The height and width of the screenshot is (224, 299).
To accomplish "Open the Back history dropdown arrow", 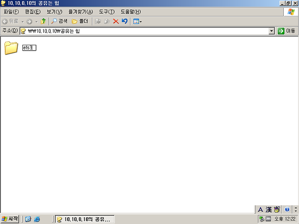I will pyautogui.click(x=22, y=22).
